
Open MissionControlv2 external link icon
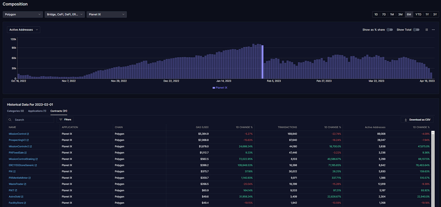click(x=31, y=147)
